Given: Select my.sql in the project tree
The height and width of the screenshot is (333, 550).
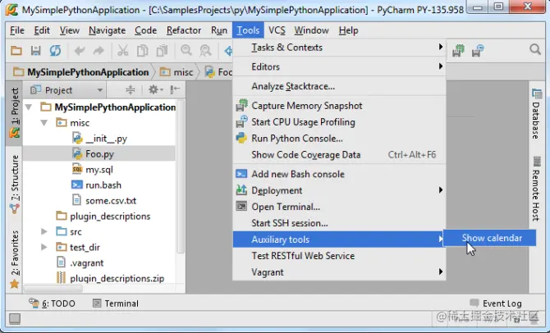Looking at the screenshot, I should click(x=99, y=170).
